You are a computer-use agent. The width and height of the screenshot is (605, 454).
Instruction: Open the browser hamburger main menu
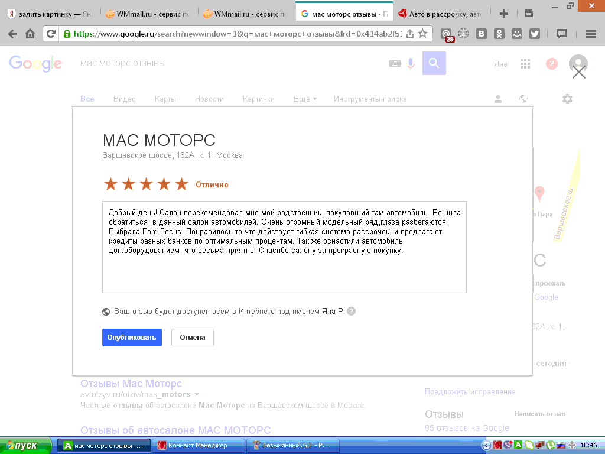click(x=591, y=34)
